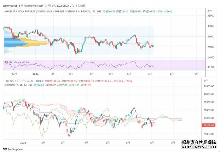Click the TradingView logo below the charts
The image size is (220, 152).
[x=13, y=149]
